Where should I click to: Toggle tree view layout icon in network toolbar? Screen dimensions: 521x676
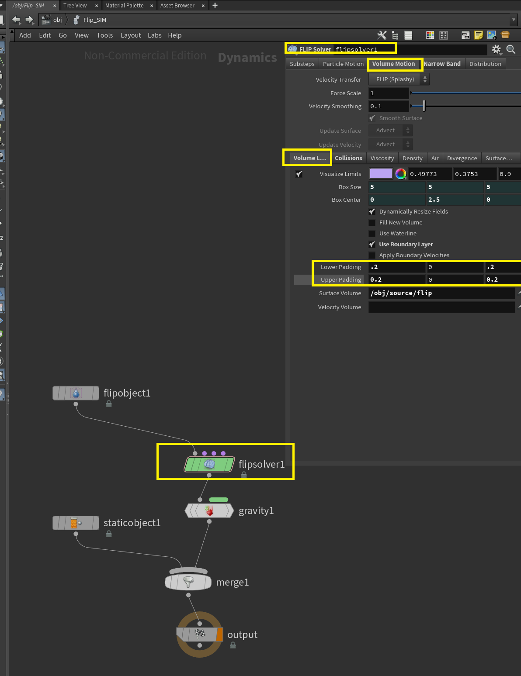[395, 35]
